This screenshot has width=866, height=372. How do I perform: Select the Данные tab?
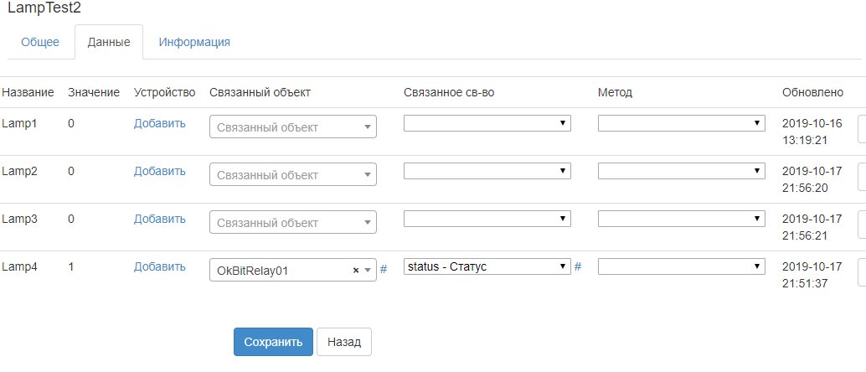tap(109, 42)
